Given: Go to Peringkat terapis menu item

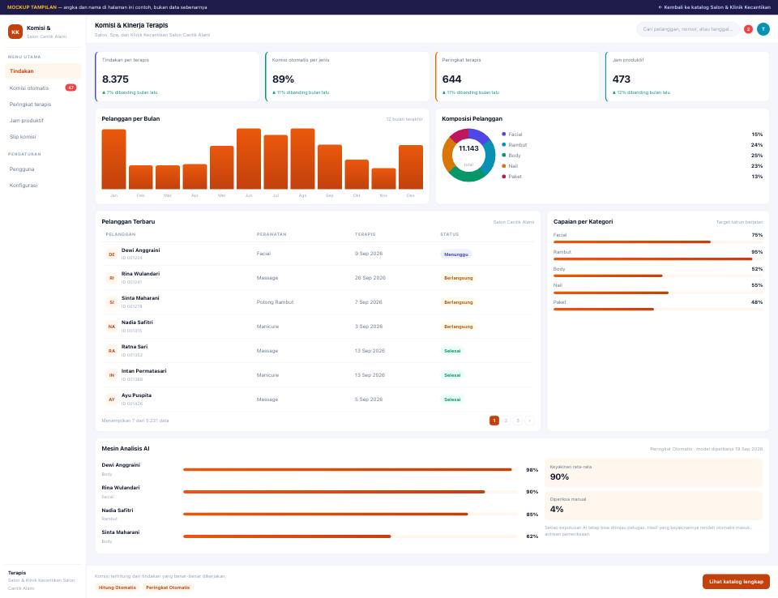Looking at the screenshot, I should click(43, 105).
